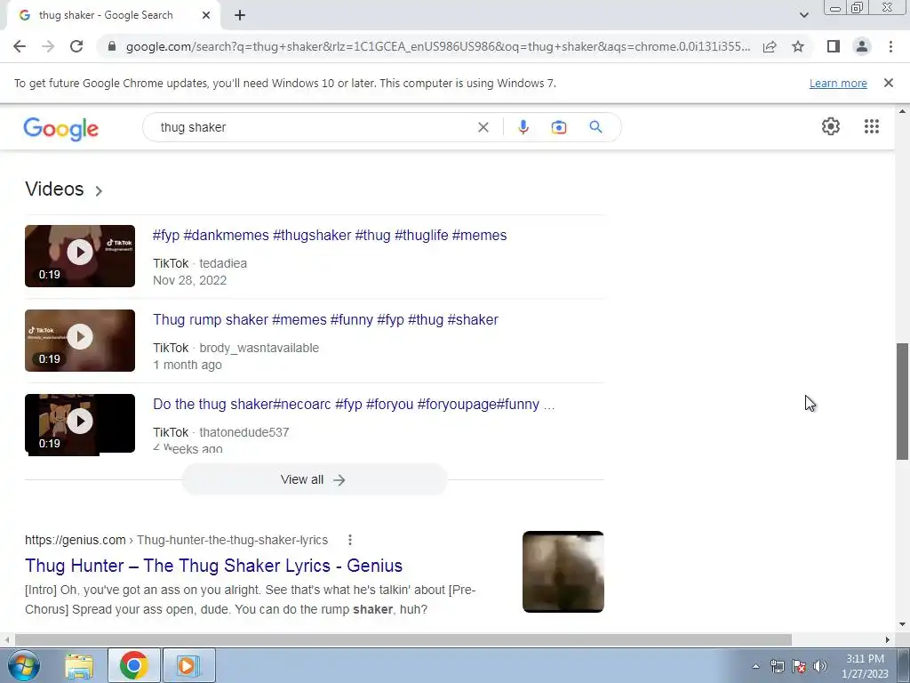Open the #fyp #dankmemes #thugshaker video link

point(330,235)
